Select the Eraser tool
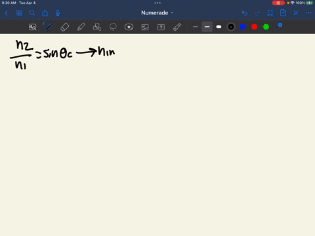Image resolution: width=315 pixels, height=236 pixels. pos(65,27)
